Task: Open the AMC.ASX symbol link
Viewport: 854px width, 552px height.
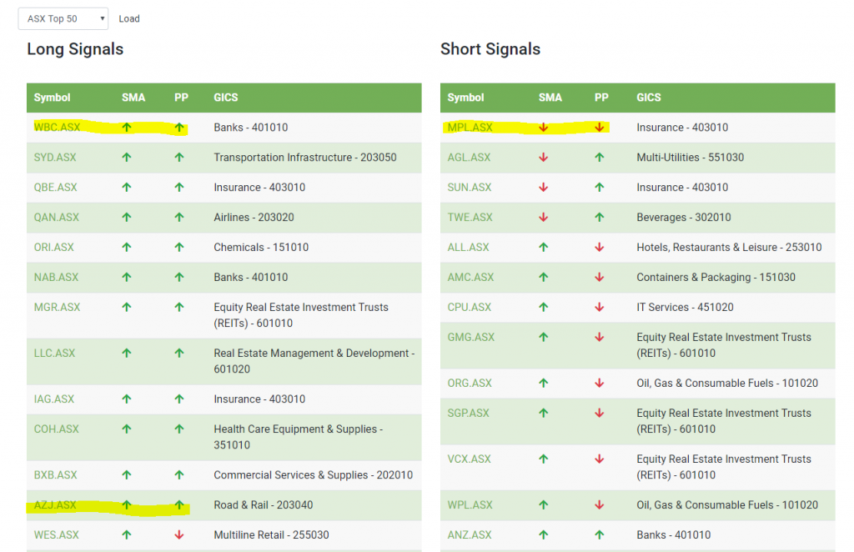Action: coord(470,277)
